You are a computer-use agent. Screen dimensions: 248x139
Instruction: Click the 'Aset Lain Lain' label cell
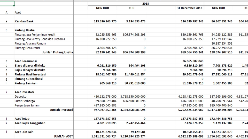coord(44,132)
